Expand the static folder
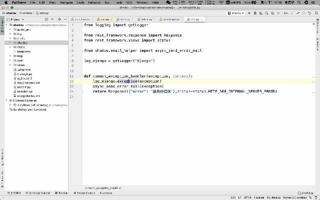 pyautogui.click(x=10, y=47)
